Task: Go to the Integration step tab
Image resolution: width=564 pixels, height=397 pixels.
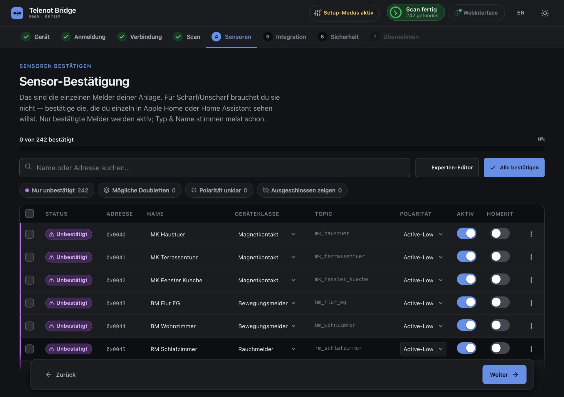Action: coord(285,37)
